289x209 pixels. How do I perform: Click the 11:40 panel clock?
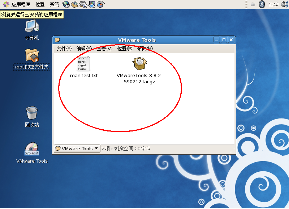point(273,4)
